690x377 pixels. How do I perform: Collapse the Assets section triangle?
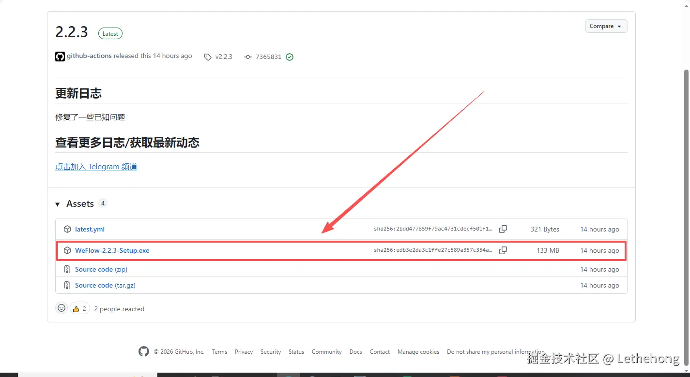[x=58, y=204]
